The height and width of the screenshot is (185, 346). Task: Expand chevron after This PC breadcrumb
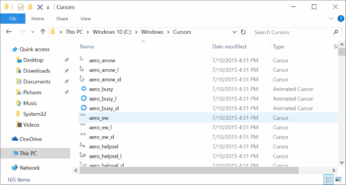pyautogui.click(x=88, y=32)
